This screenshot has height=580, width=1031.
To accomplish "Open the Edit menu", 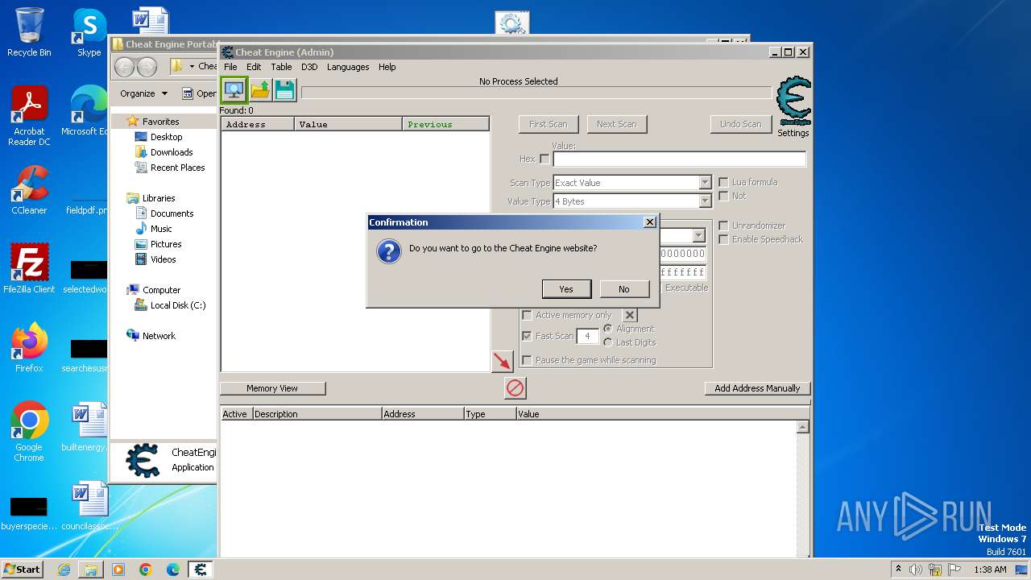I will pos(254,67).
